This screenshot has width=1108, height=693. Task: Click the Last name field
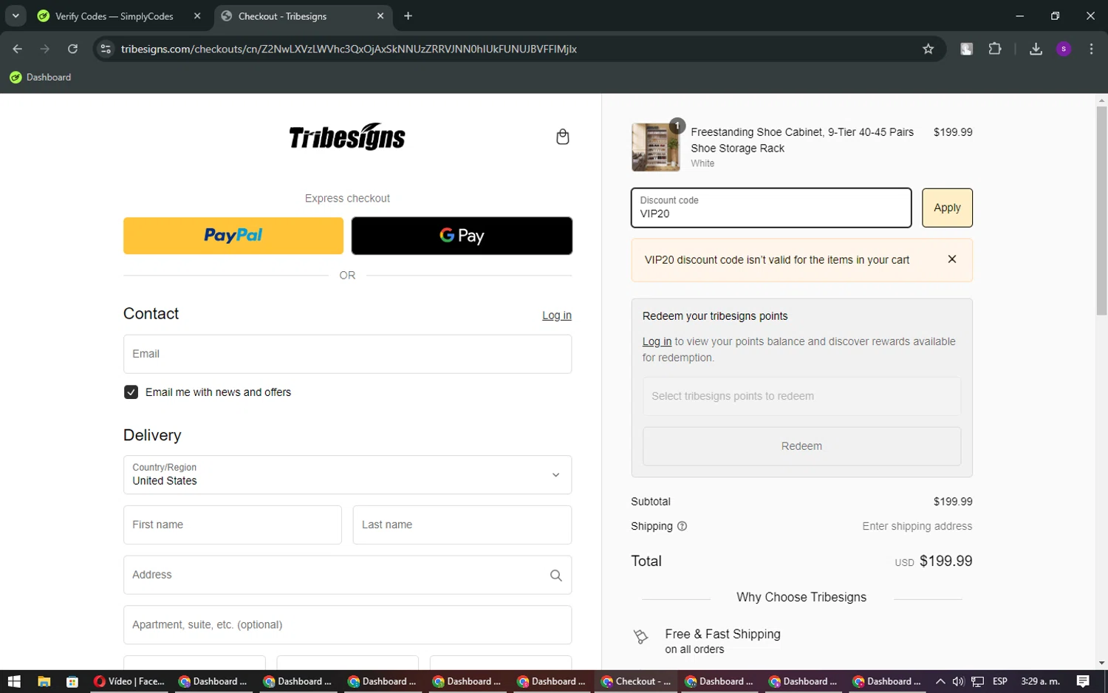tap(462, 525)
